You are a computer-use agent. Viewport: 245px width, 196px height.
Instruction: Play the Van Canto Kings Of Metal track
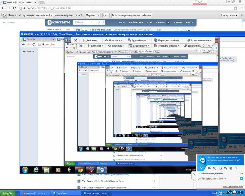point(79,181)
